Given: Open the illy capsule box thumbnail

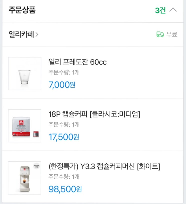Looking at the screenshot, I should (x=25, y=126).
